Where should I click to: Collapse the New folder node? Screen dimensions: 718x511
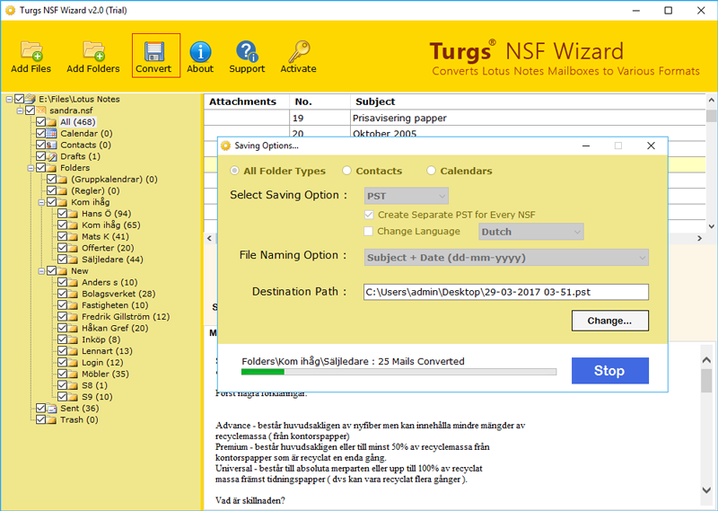coord(41,271)
